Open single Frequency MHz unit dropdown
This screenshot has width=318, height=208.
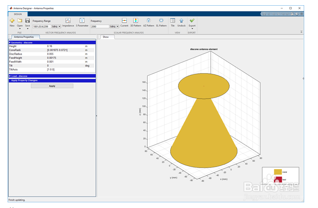114,27
